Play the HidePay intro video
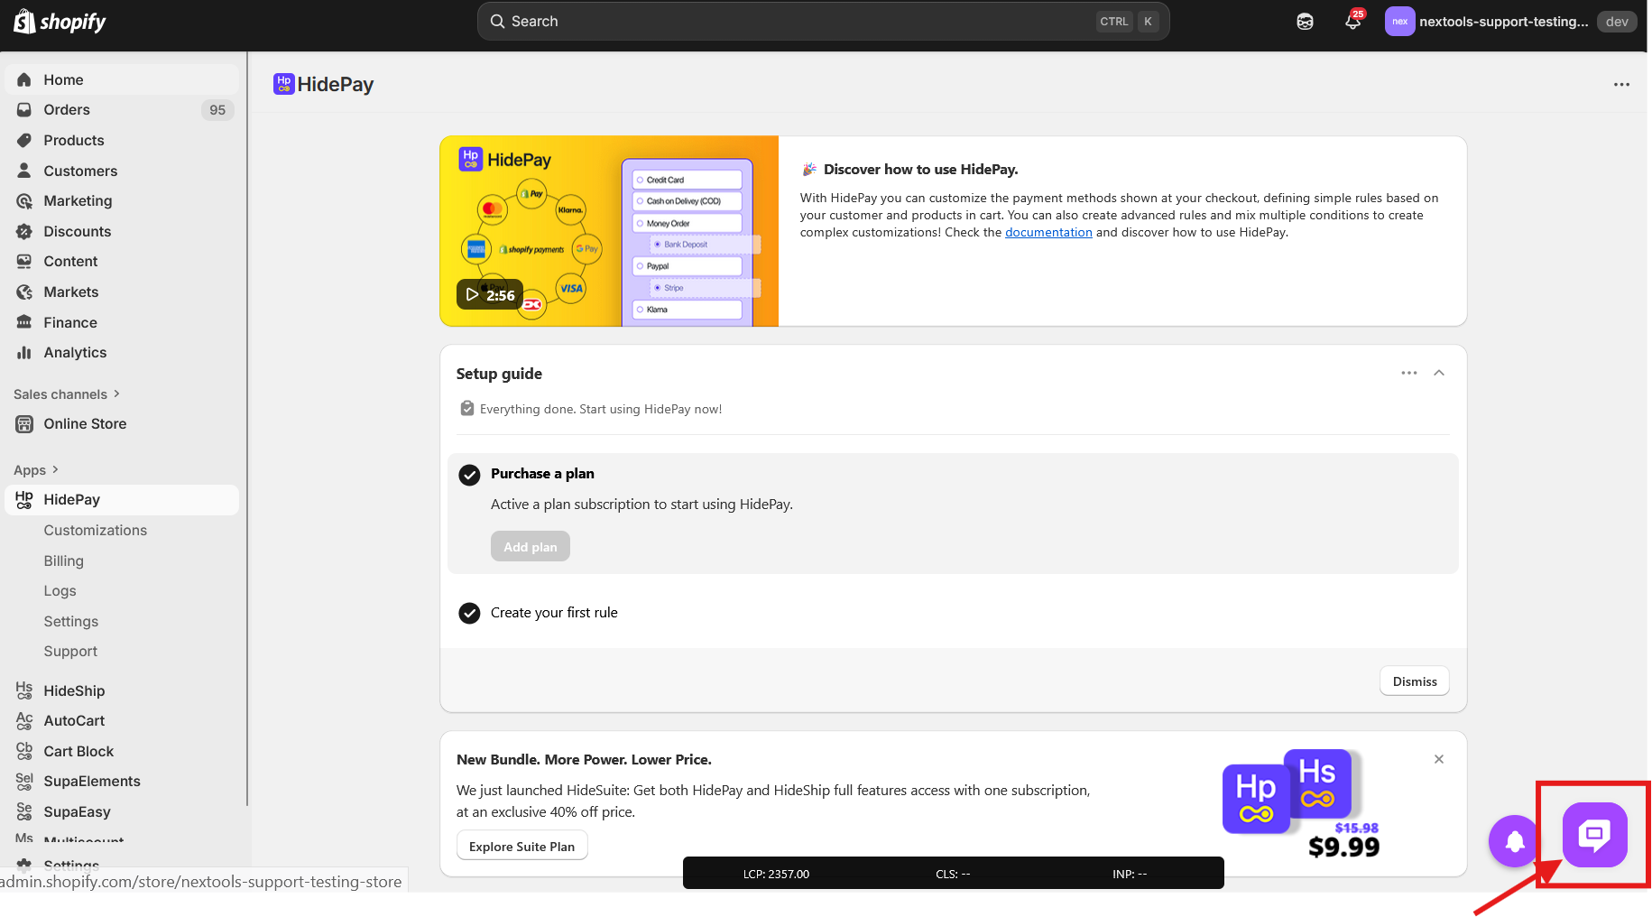Screen dimensions: 1652x917 pyautogui.click(x=490, y=295)
